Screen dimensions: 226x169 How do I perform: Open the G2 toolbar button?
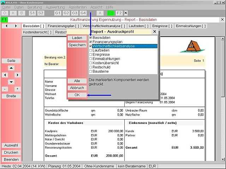pos(66,13)
